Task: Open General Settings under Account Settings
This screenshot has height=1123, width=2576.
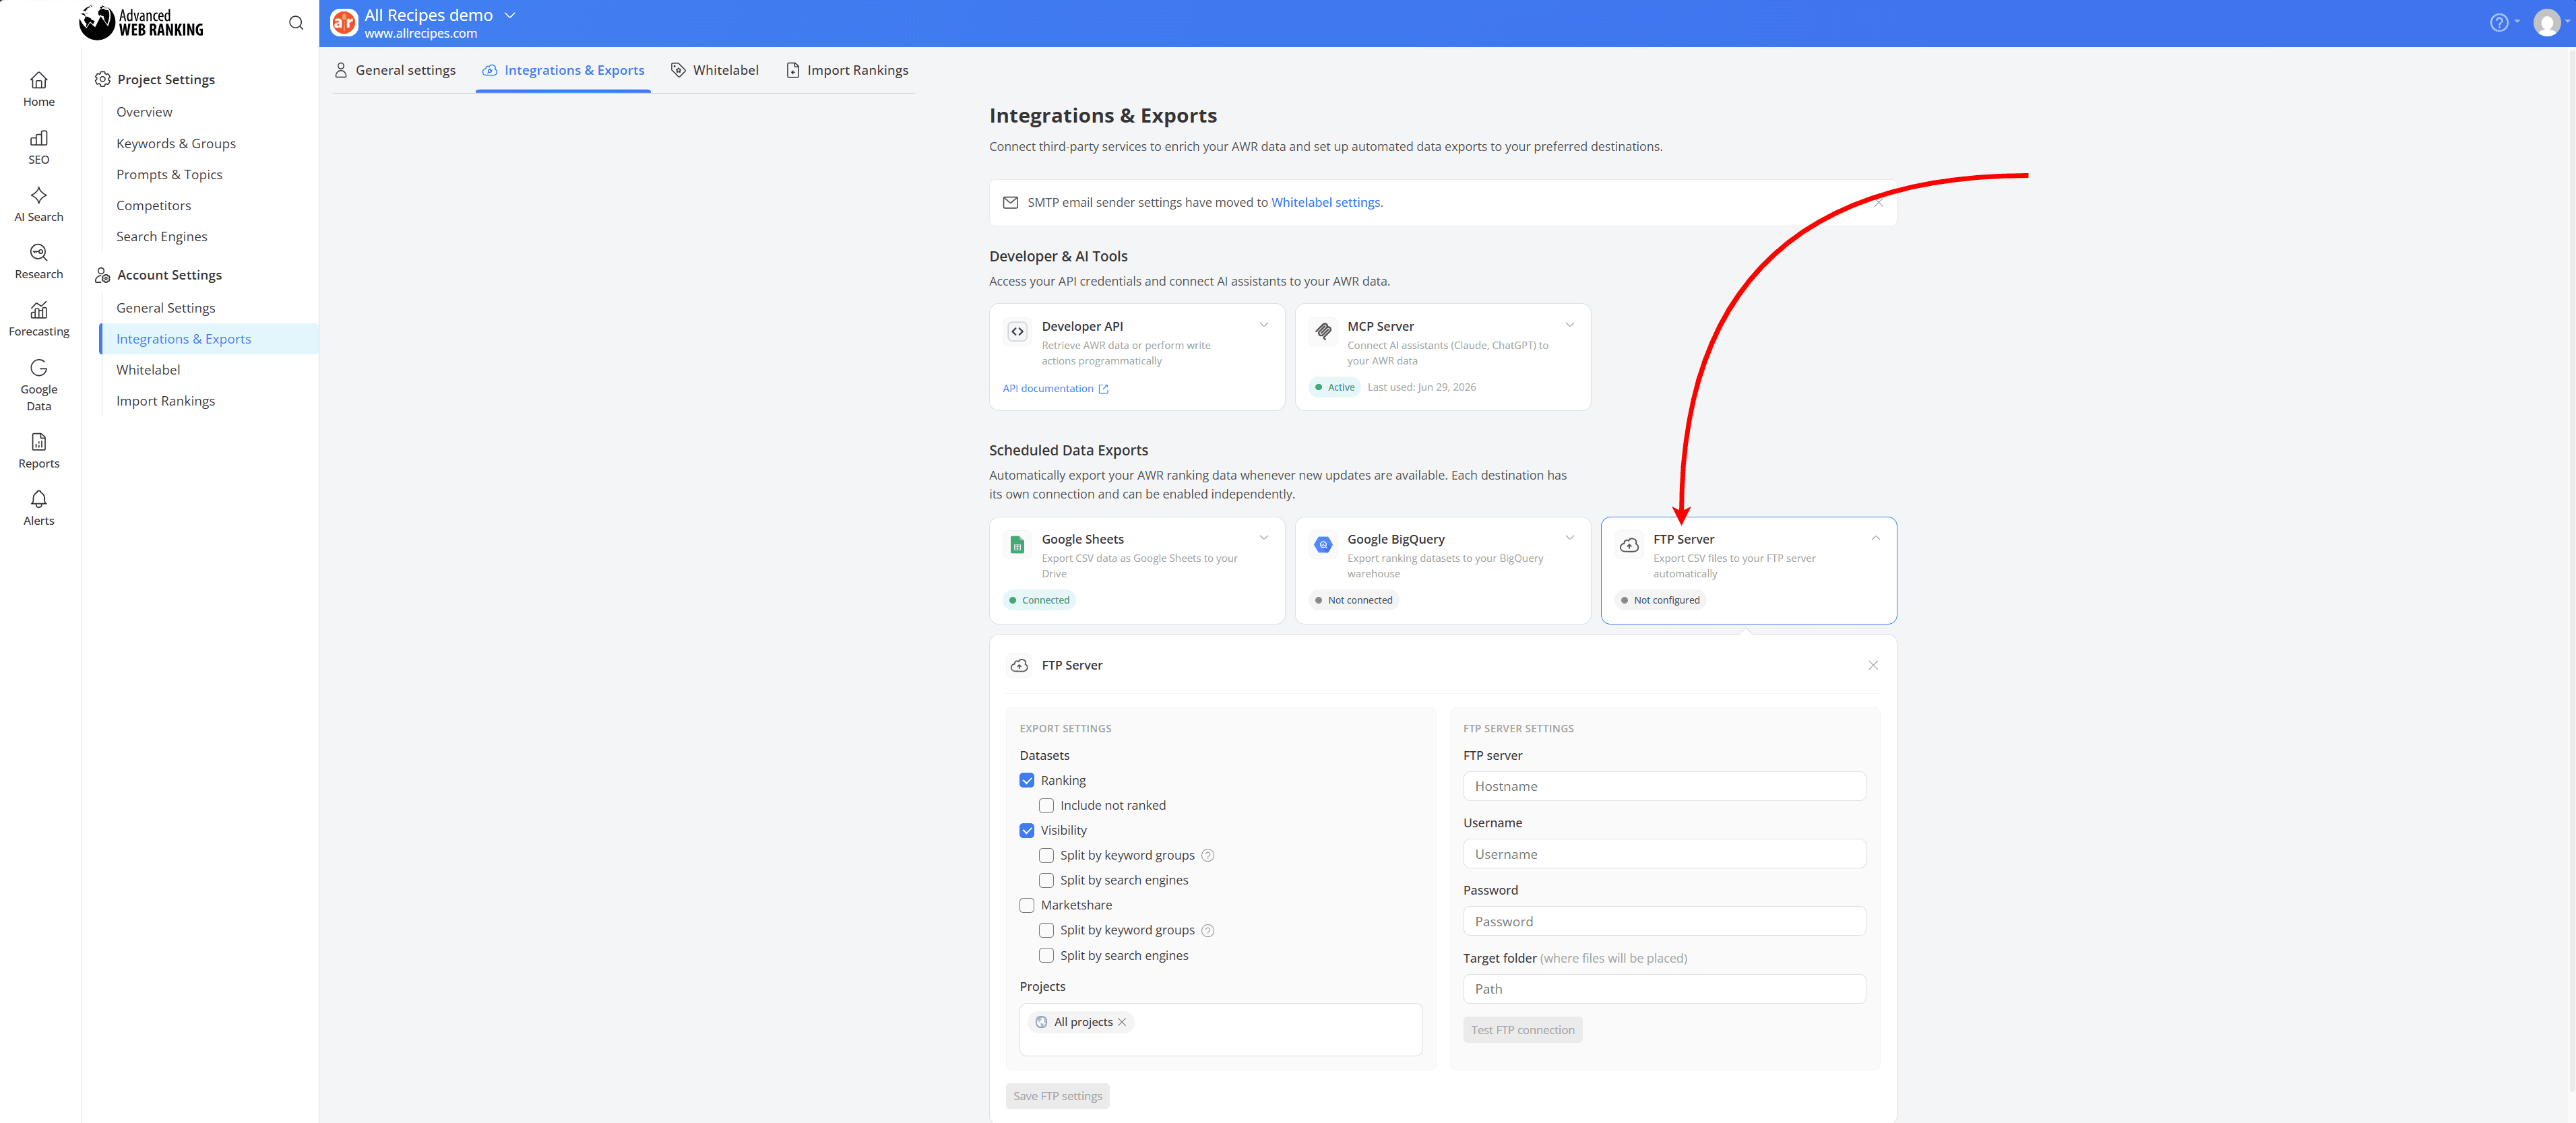Action: pos(166,308)
